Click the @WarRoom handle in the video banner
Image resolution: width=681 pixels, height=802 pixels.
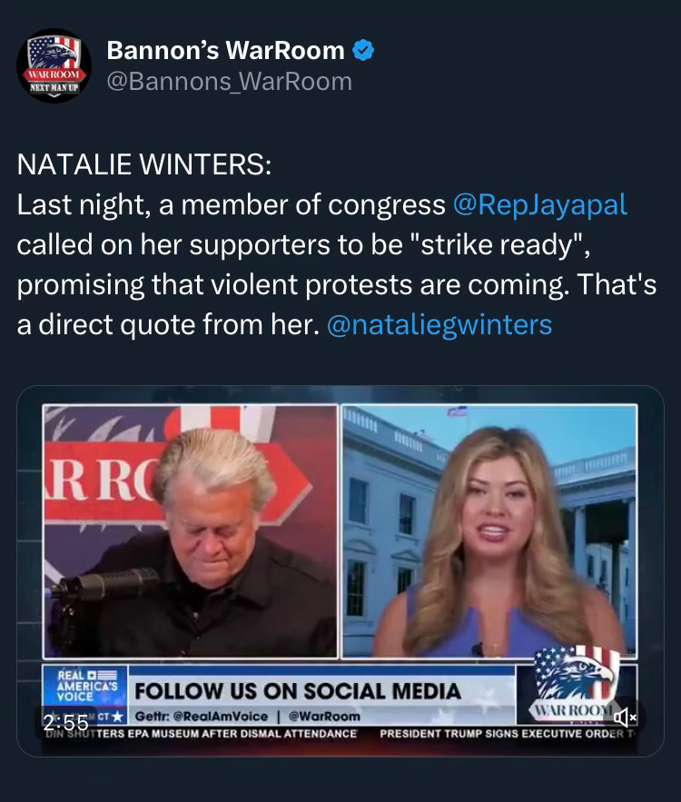(324, 716)
